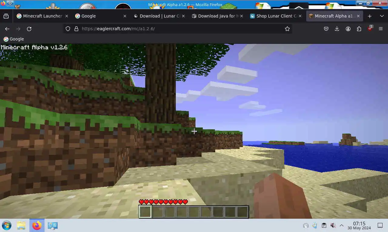Screen dimensions: 388x232
Task: Bookmark this page with the star
Action: click(x=287, y=29)
